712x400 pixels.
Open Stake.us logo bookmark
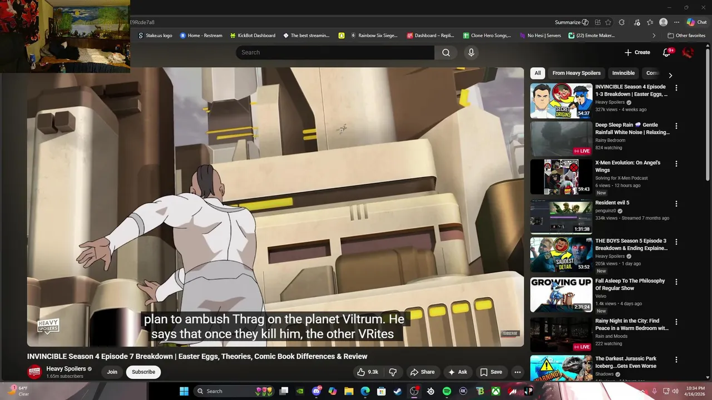155,36
